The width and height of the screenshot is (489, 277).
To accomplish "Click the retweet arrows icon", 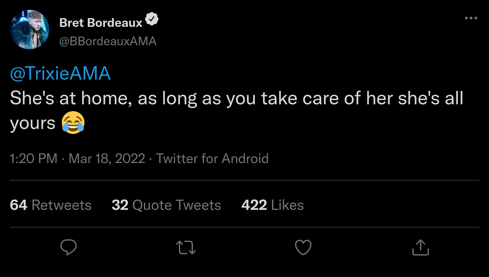I will point(186,247).
